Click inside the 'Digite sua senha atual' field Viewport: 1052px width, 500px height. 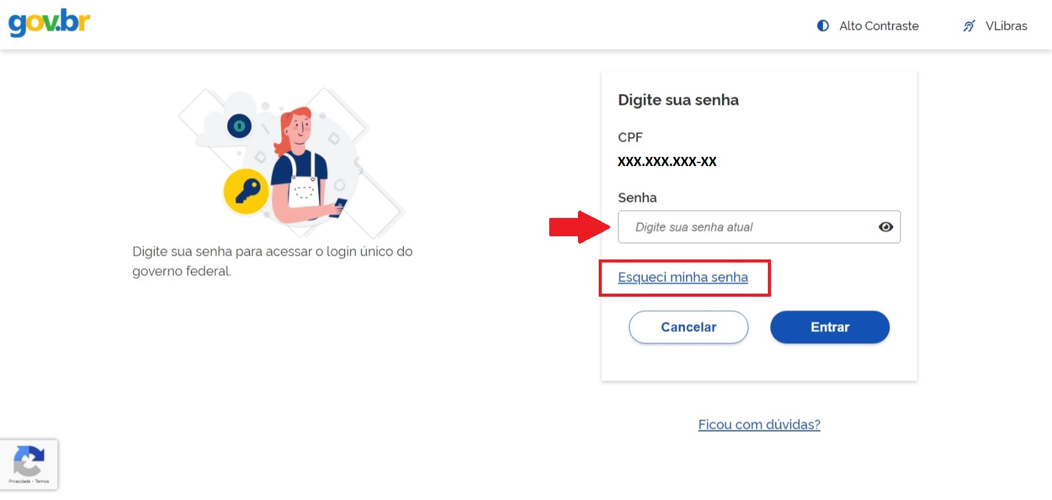733,226
